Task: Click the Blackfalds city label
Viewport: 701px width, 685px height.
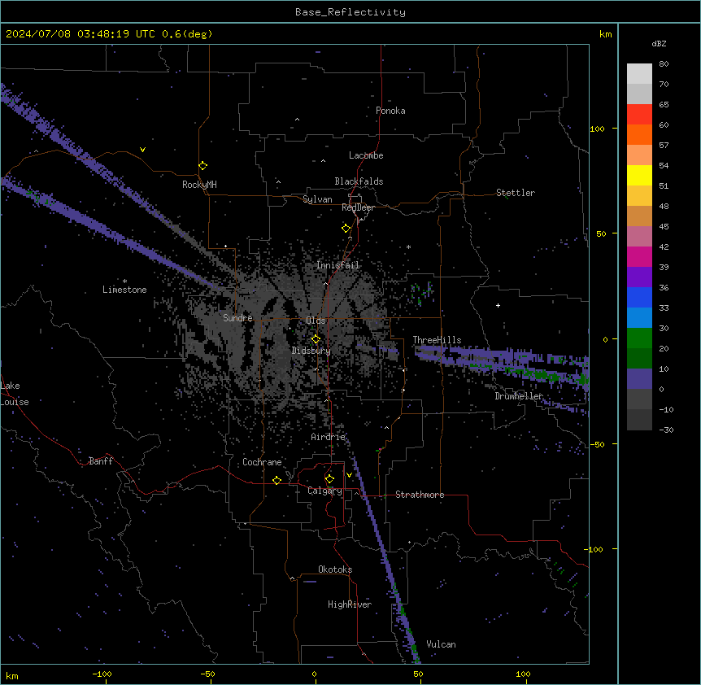Action: click(359, 181)
